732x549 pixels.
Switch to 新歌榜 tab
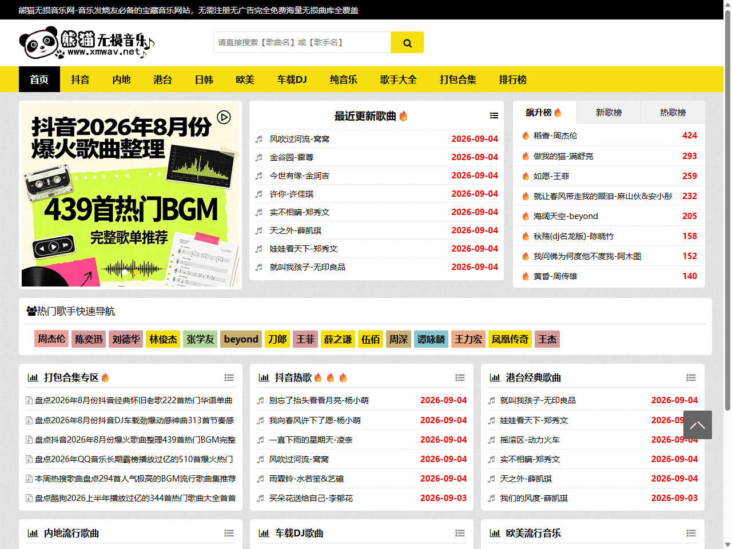(x=609, y=113)
